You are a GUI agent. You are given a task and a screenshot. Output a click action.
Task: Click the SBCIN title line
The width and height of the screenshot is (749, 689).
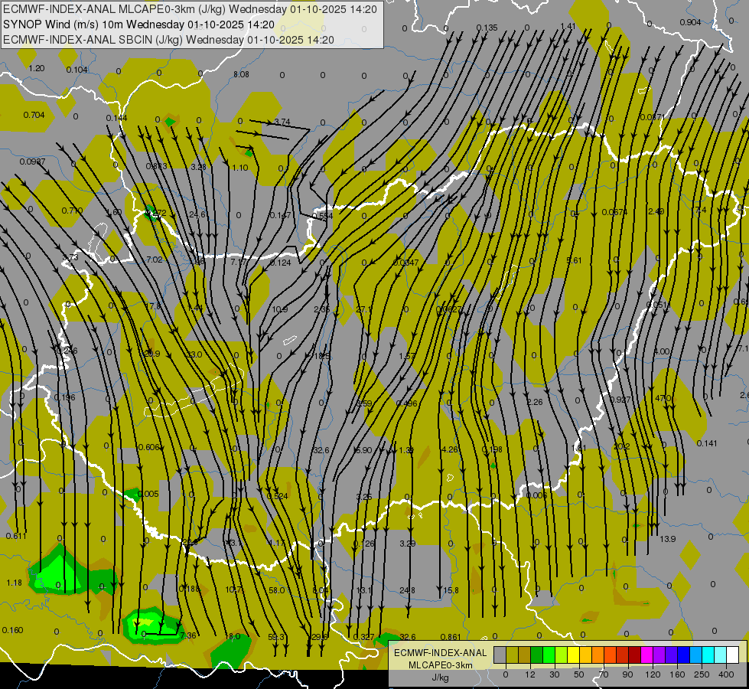[x=168, y=40]
